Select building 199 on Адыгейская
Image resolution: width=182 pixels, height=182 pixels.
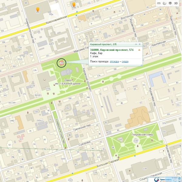tap(160, 54)
